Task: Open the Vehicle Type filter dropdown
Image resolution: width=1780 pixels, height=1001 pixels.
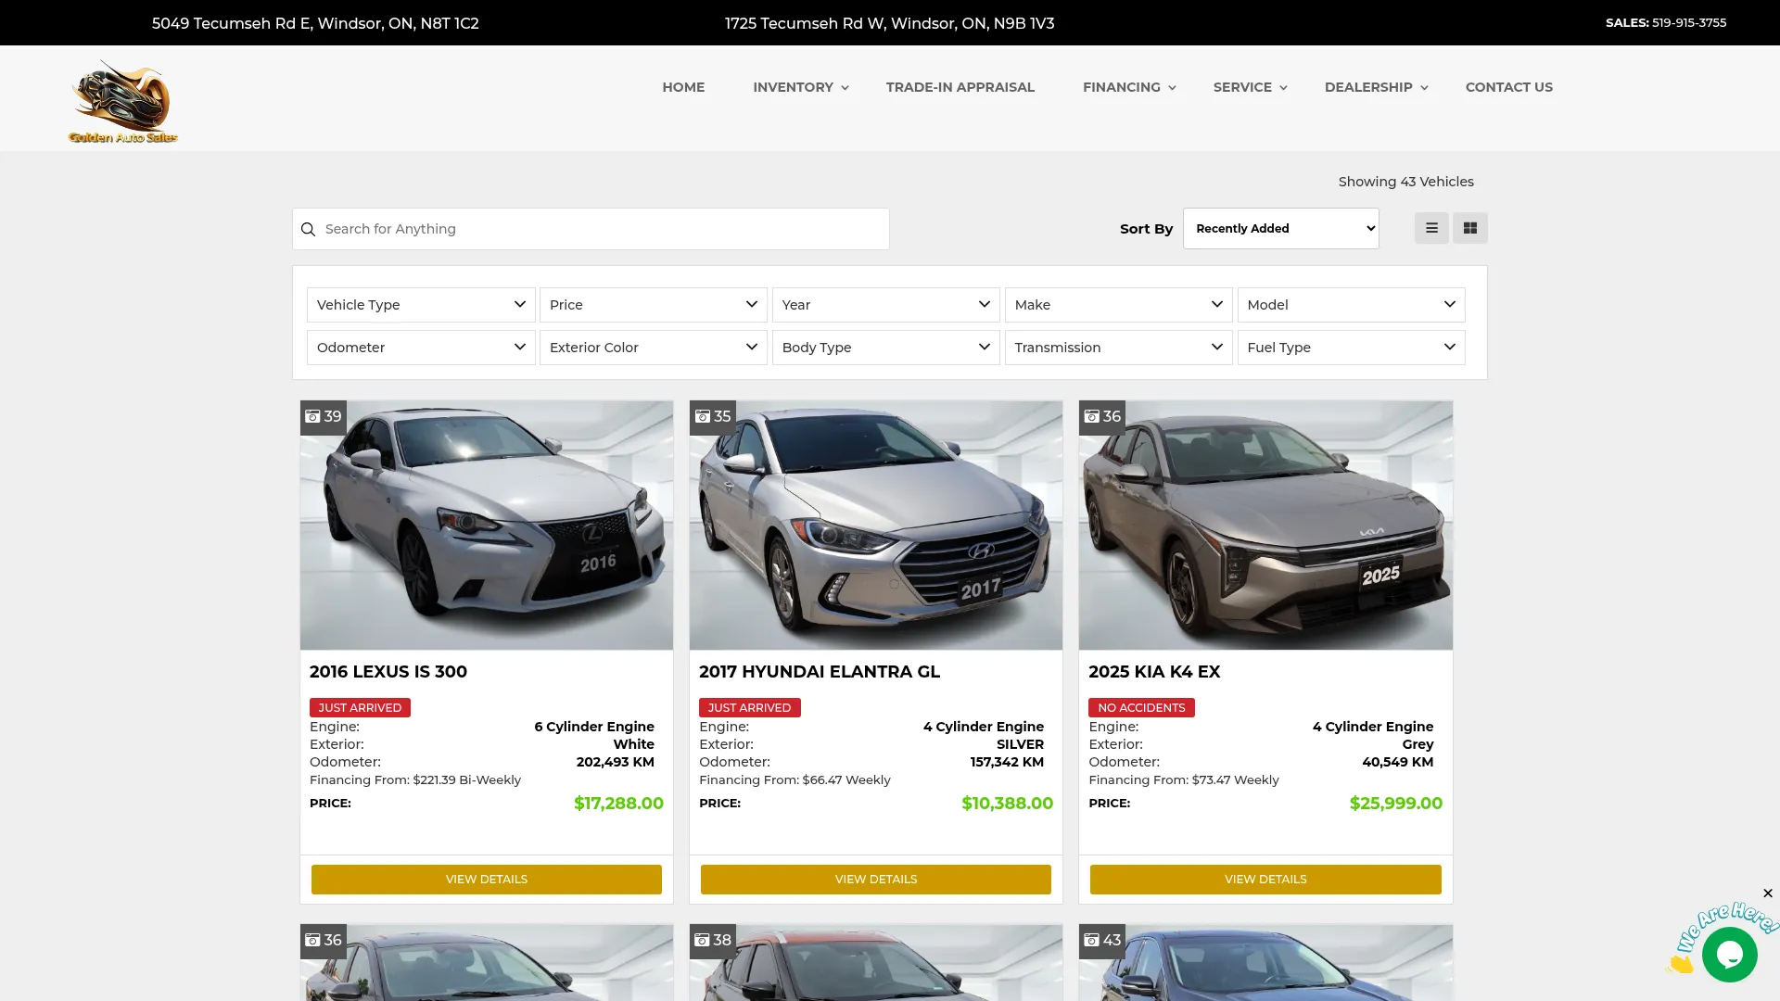Action: (x=421, y=305)
